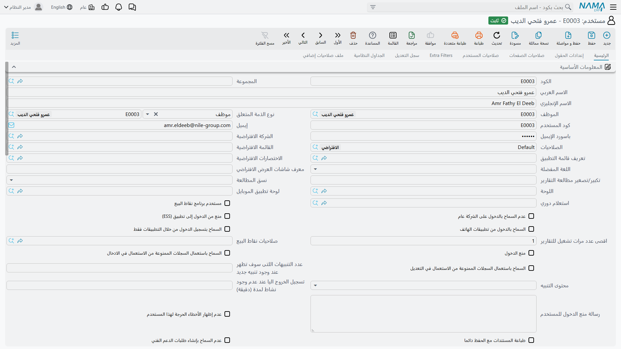Toggle عدم السماح بإنشاء طلبات الدعم الفني checkbox
The image size is (621, 349).
click(227, 340)
